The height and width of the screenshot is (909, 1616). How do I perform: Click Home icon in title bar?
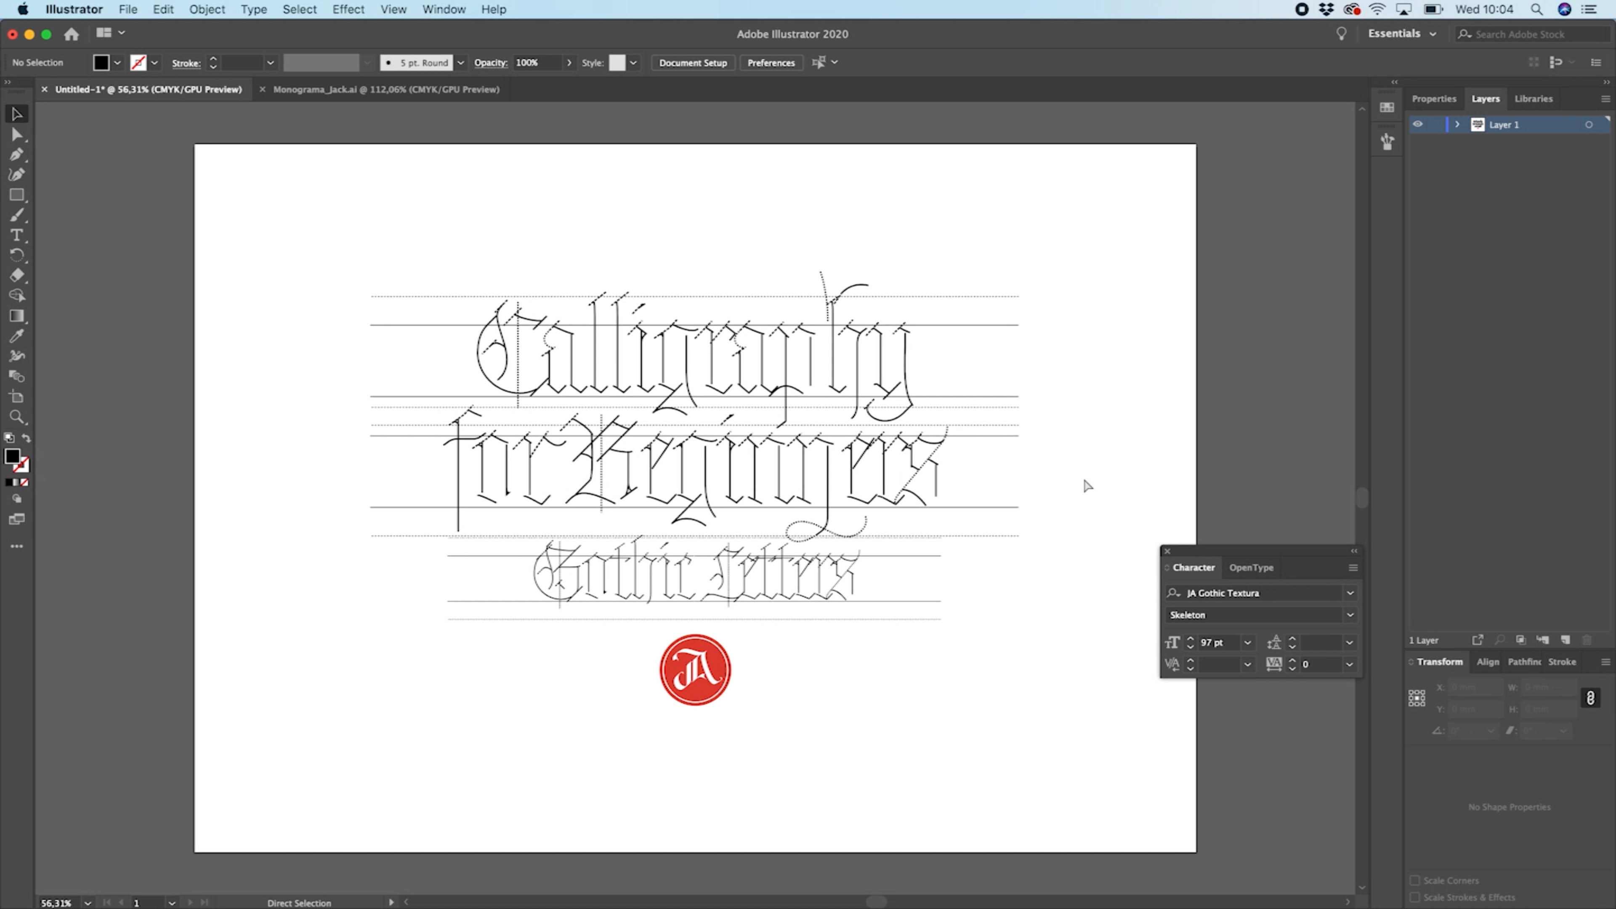click(x=72, y=34)
